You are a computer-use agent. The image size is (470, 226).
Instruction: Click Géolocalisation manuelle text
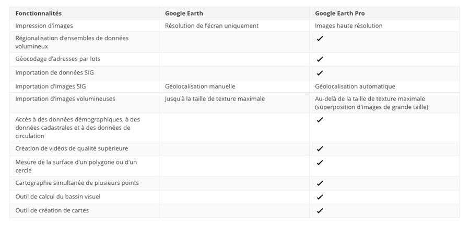(200, 86)
